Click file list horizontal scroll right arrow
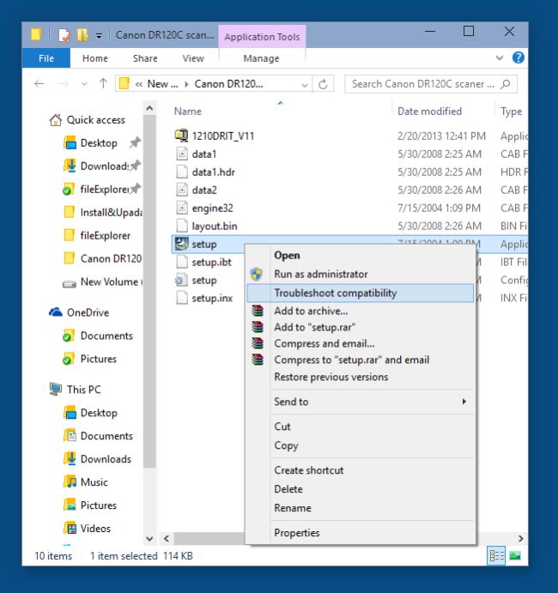The image size is (558, 593). pos(521,538)
